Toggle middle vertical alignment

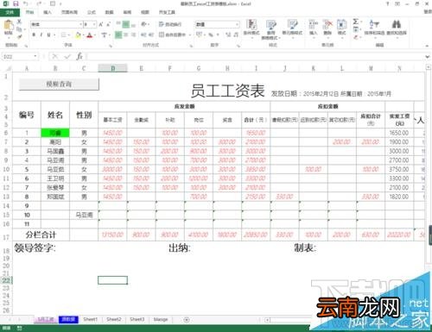tap(126, 25)
